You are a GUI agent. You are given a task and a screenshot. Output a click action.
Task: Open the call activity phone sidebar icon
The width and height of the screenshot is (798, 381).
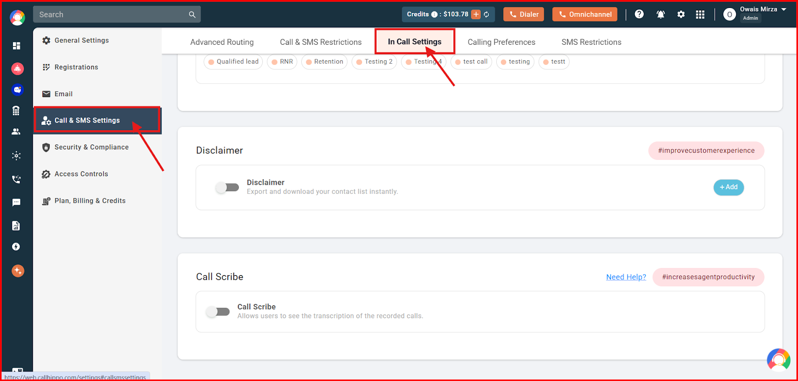pos(16,179)
